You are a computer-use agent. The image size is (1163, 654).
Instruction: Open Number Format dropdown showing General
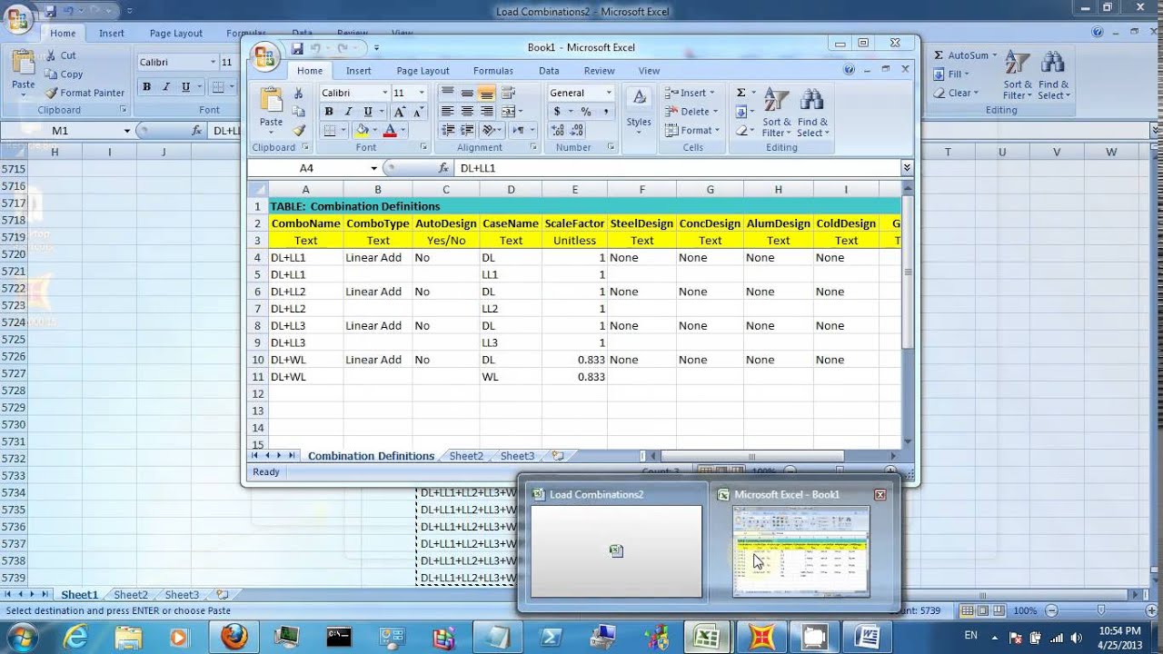609,93
